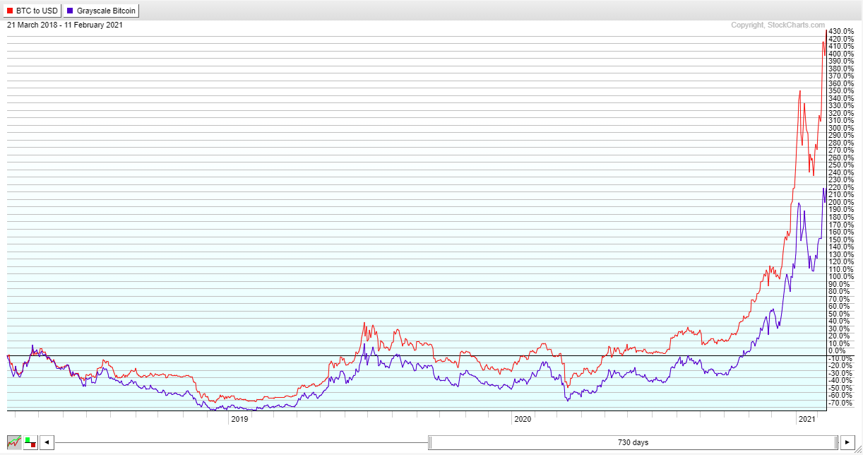863x455 pixels.
Task: Click the 2021 x-axis label
Action: coord(807,420)
